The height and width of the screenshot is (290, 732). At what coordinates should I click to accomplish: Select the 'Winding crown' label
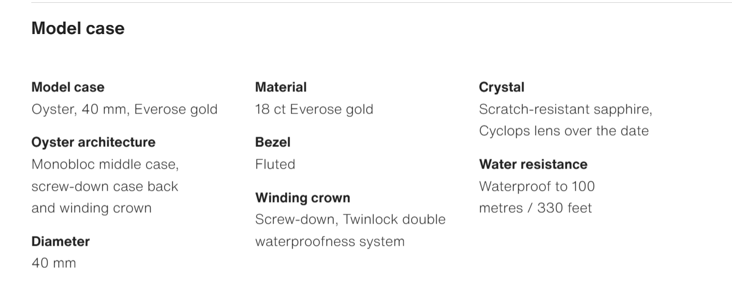click(x=303, y=197)
